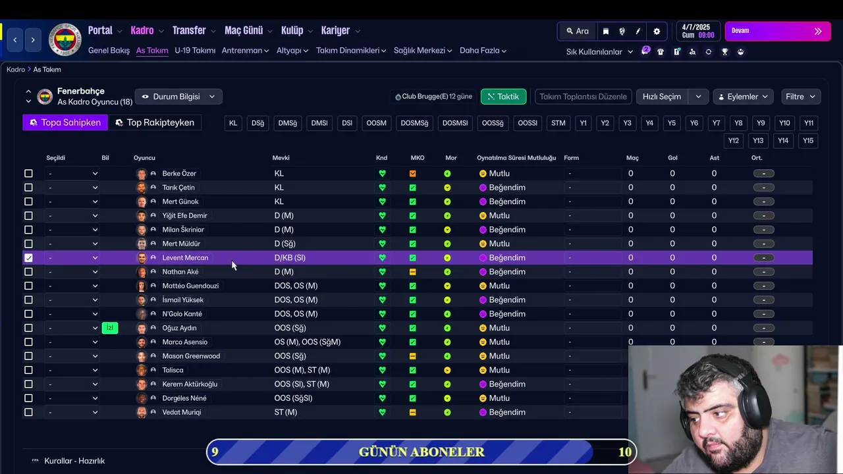The height and width of the screenshot is (474, 843).
Task: Open the arrow dropdown beside Hızlı Seçim
Action: point(698,97)
